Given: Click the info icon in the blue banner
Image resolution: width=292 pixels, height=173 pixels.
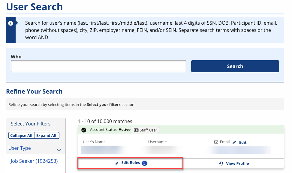Looking at the screenshot, I should (x=11, y=23).
